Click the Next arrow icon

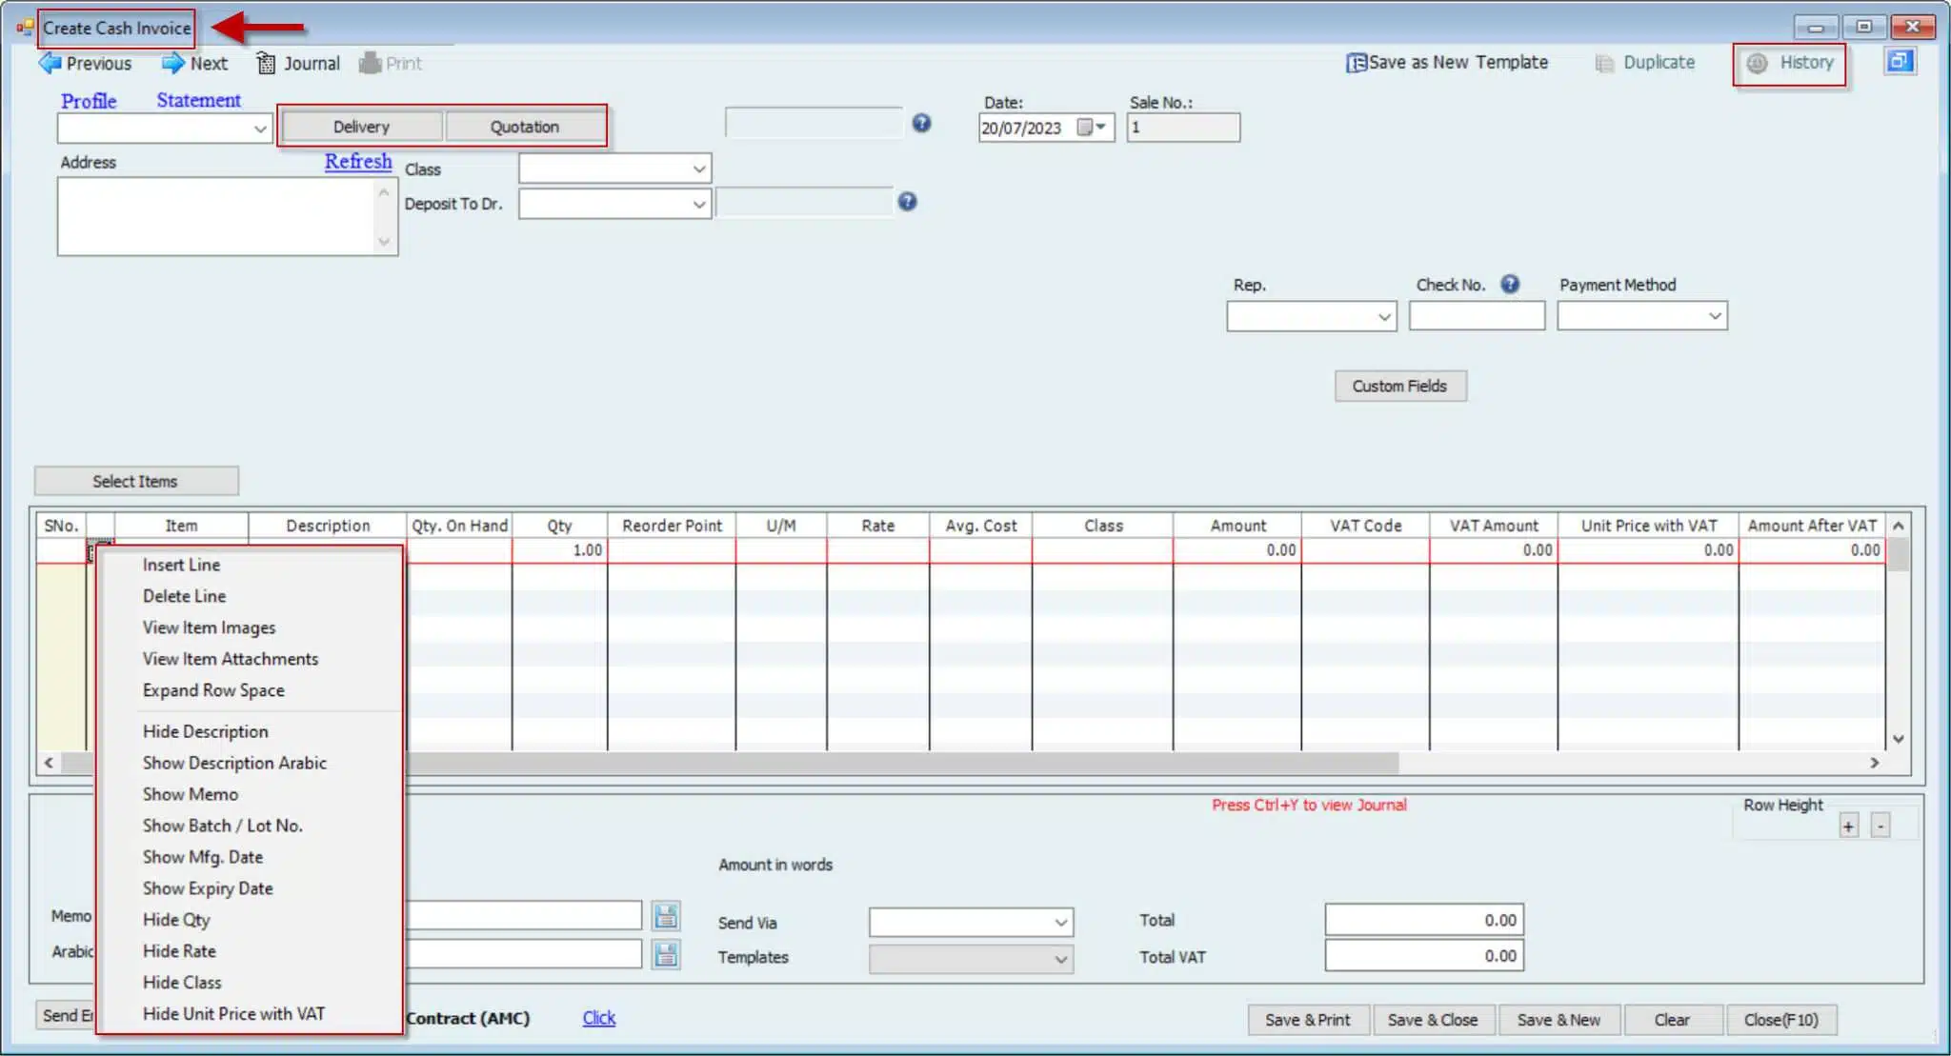pos(172,64)
